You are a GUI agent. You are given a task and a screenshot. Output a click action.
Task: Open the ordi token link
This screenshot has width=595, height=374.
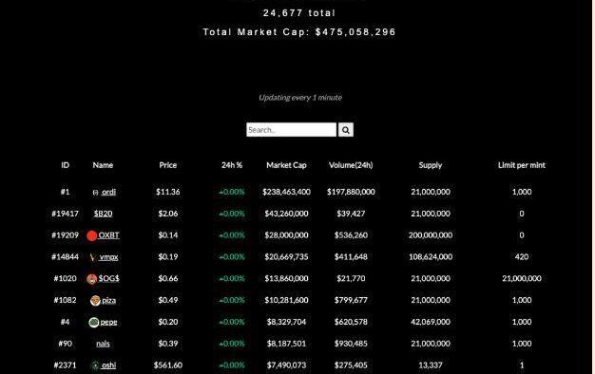point(108,192)
